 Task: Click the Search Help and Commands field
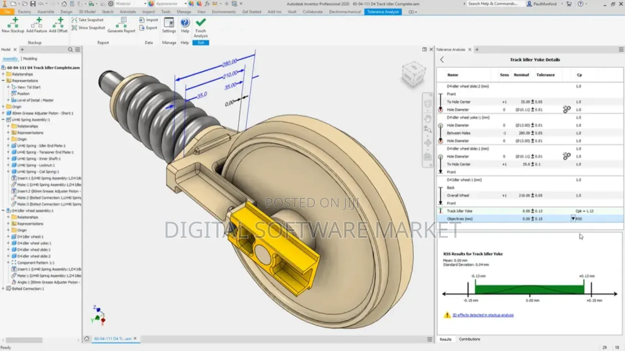click(495, 4)
